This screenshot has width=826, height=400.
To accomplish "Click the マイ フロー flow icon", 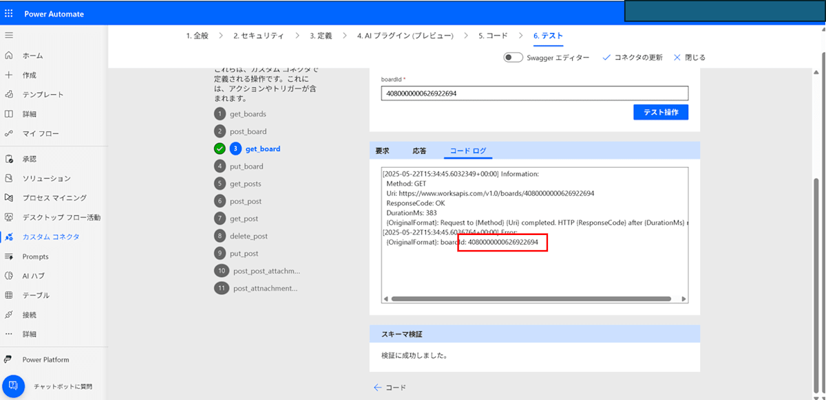I will click(x=9, y=133).
